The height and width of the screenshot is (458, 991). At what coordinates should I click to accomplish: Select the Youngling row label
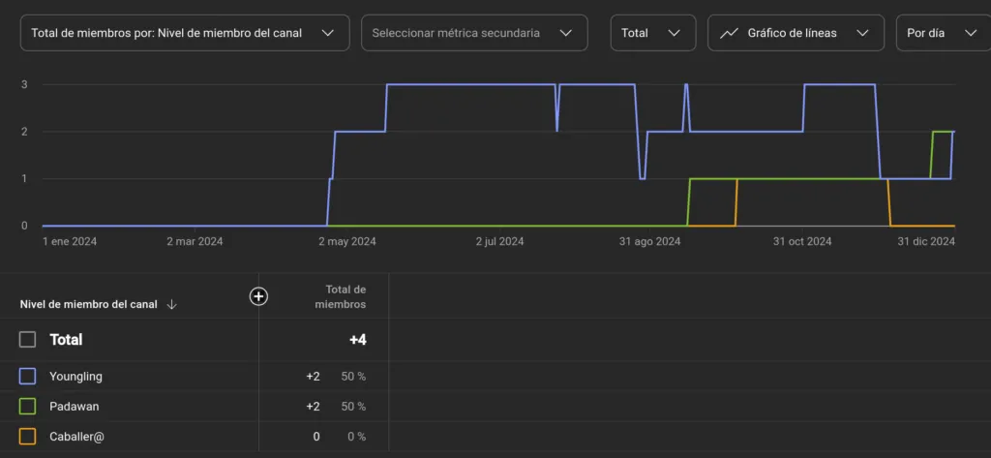[x=75, y=376]
